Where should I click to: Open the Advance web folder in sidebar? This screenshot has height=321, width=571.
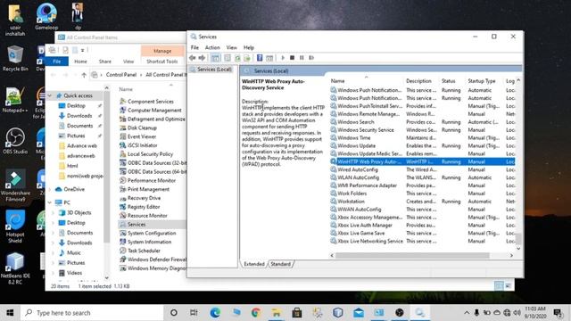pyautogui.click(x=81, y=145)
